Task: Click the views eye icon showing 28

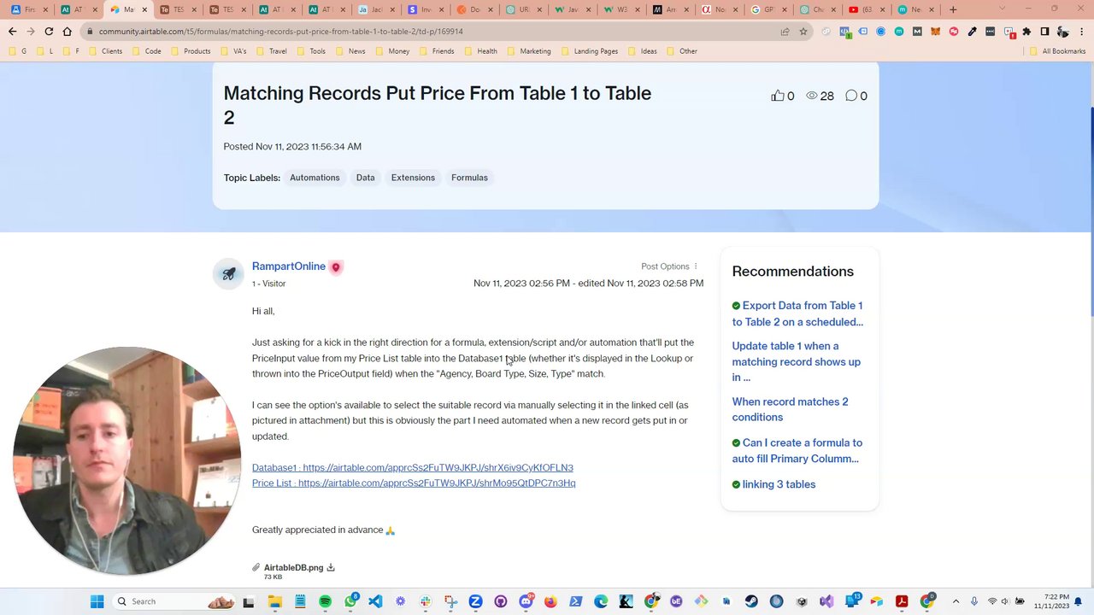Action: [x=812, y=96]
